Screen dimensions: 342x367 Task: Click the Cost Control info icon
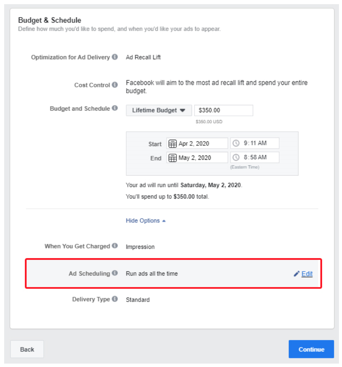pos(115,85)
